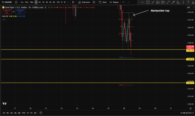The image size is (195, 116).
Task: Open the USD currency dropdown
Action: pyautogui.click(x=190, y=8)
